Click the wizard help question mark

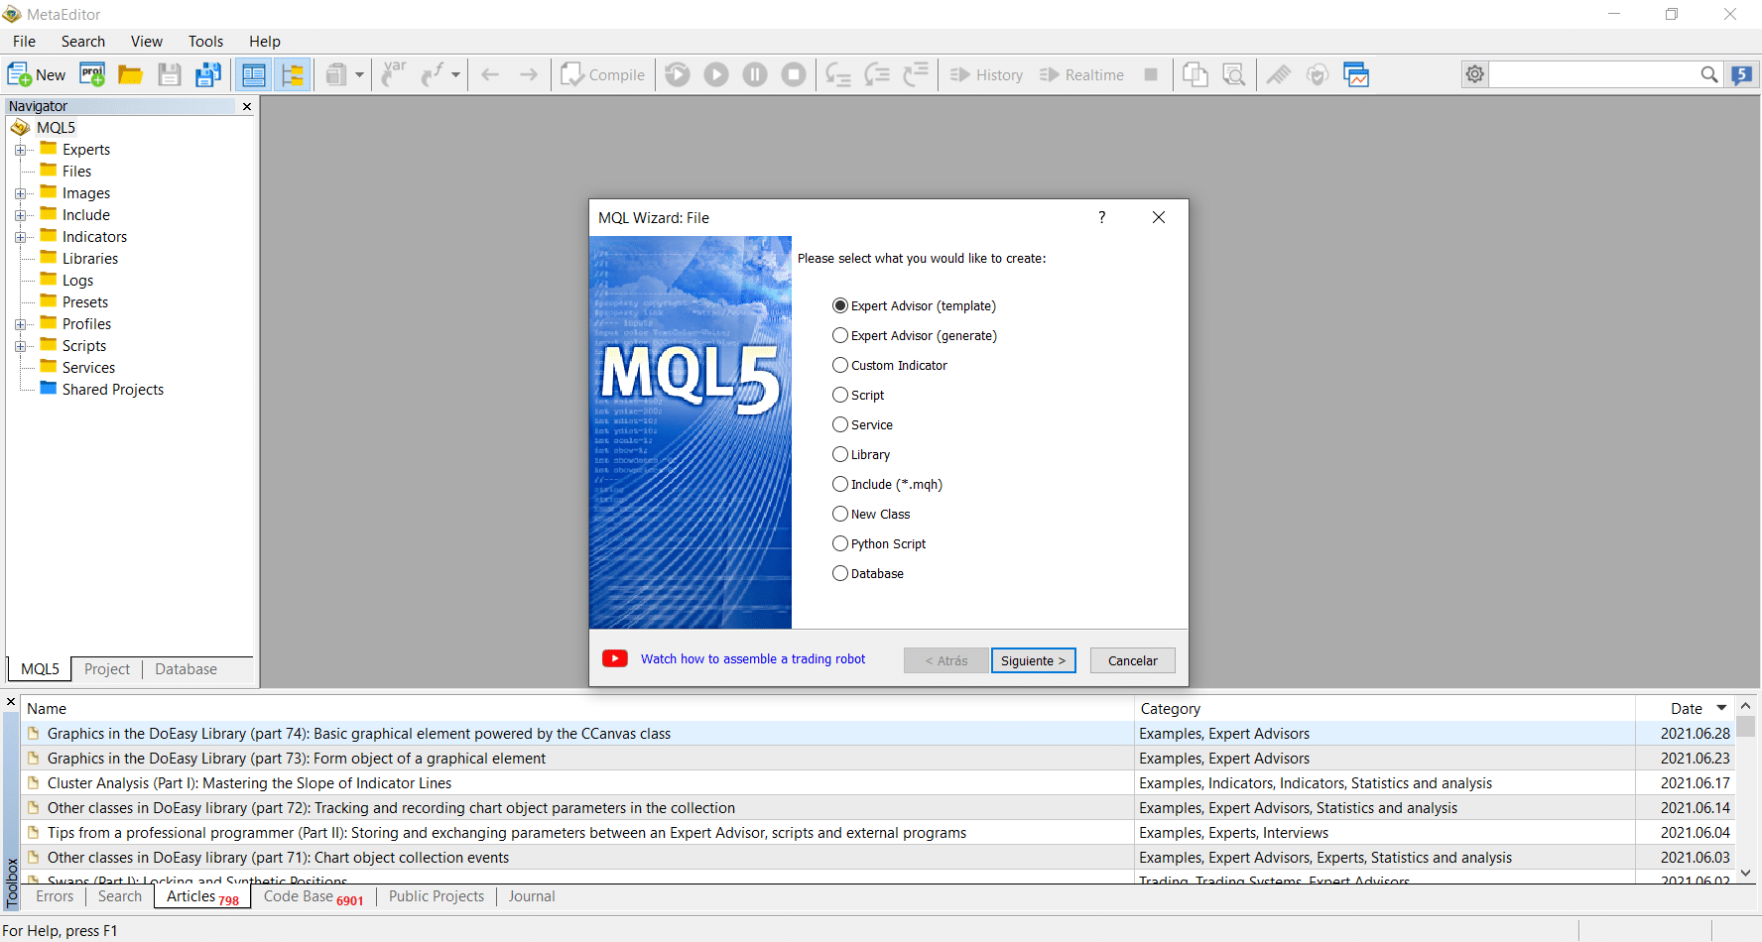pos(1102,217)
